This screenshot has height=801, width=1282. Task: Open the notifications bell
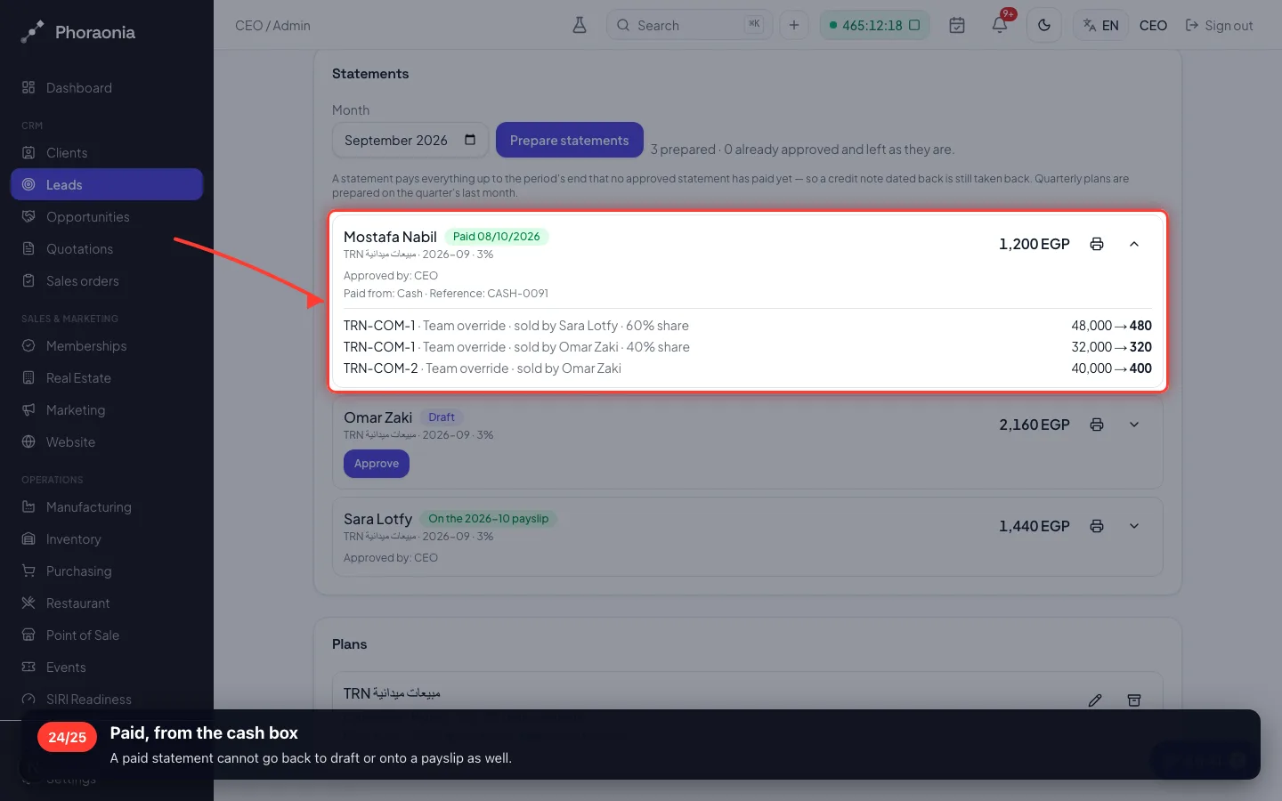coord(1000,25)
